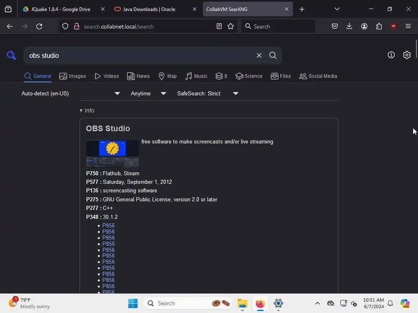Go back to previous page

coord(10,26)
